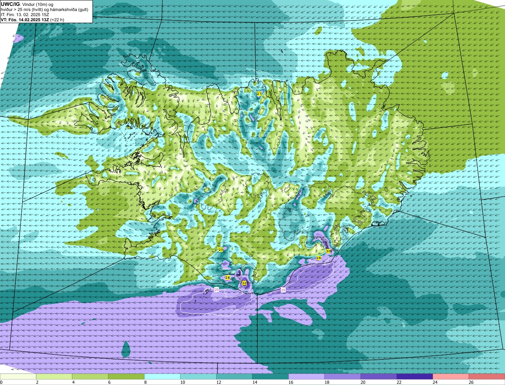Click the legend swatch between 18 and 20
505x385 pixels.
click(343, 377)
